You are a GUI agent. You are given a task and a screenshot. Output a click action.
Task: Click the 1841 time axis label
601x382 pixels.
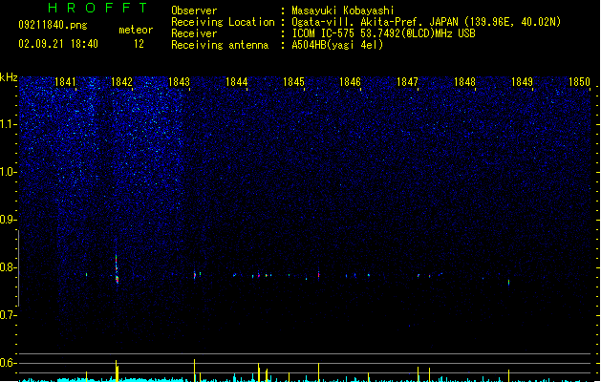(65, 82)
